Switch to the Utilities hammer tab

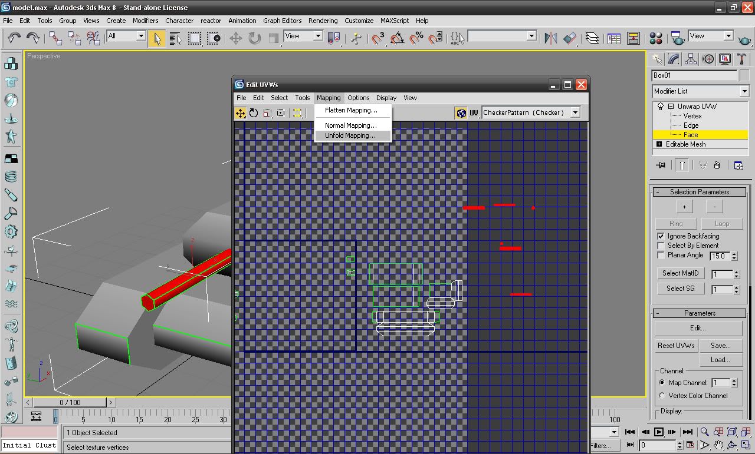(741, 59)
